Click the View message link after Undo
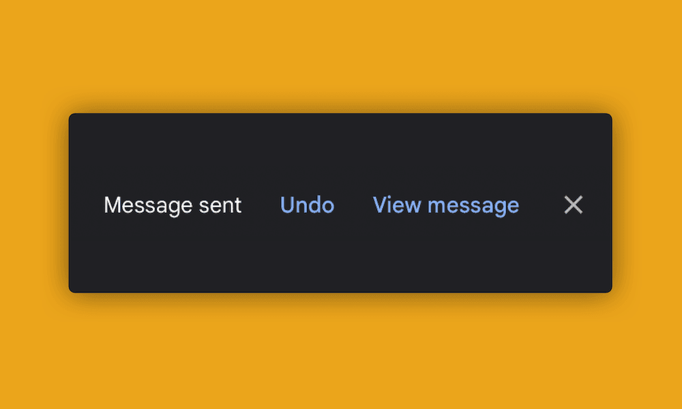682x409 pixels. click(446, 205)
